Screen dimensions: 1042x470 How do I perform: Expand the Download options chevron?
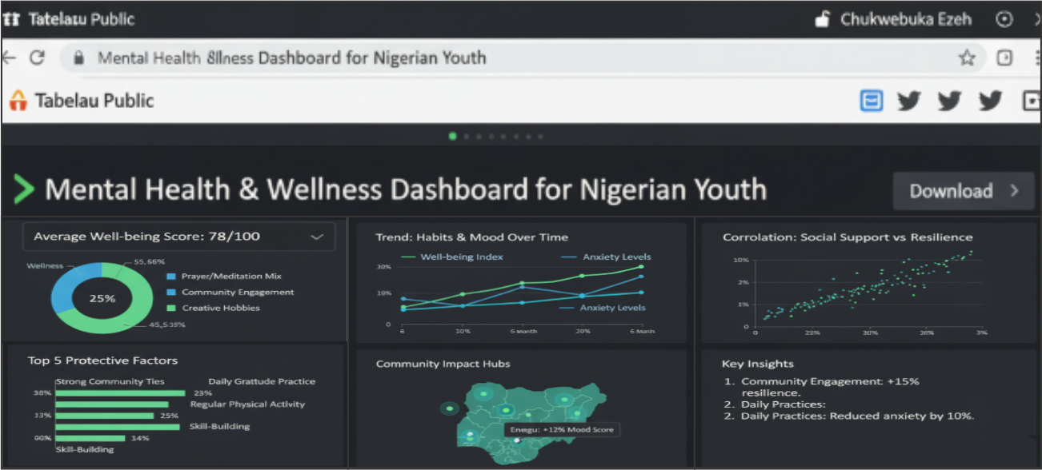tap(1014, 190)
